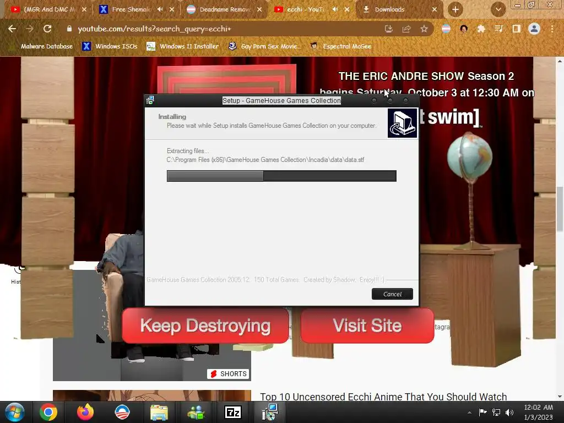564x423 pixels.
Task: Open Windows ISOs bookmark
Action: click(x=110, y=46)
